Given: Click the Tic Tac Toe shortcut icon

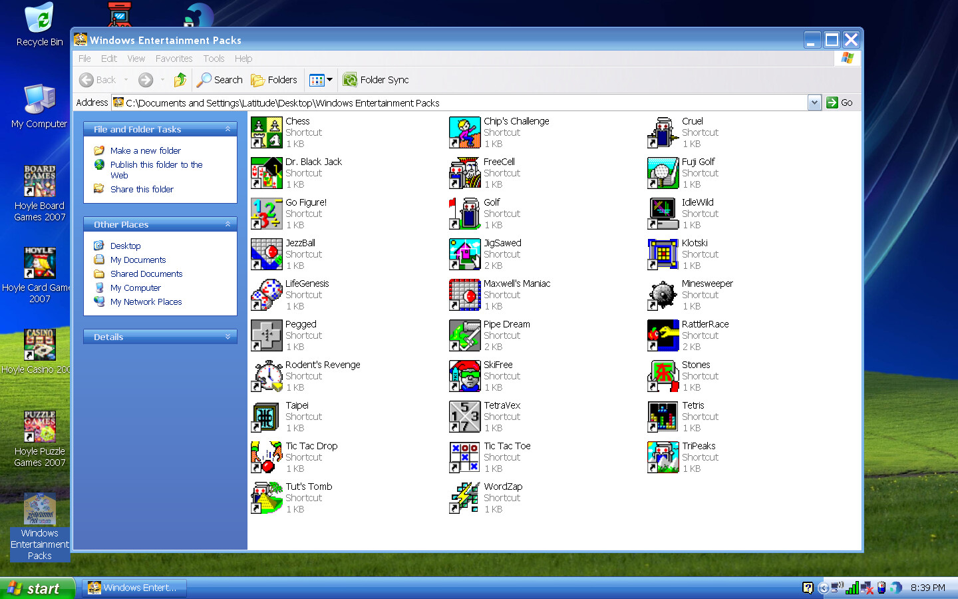Looking at the screenshot, I should click(465, 457).
